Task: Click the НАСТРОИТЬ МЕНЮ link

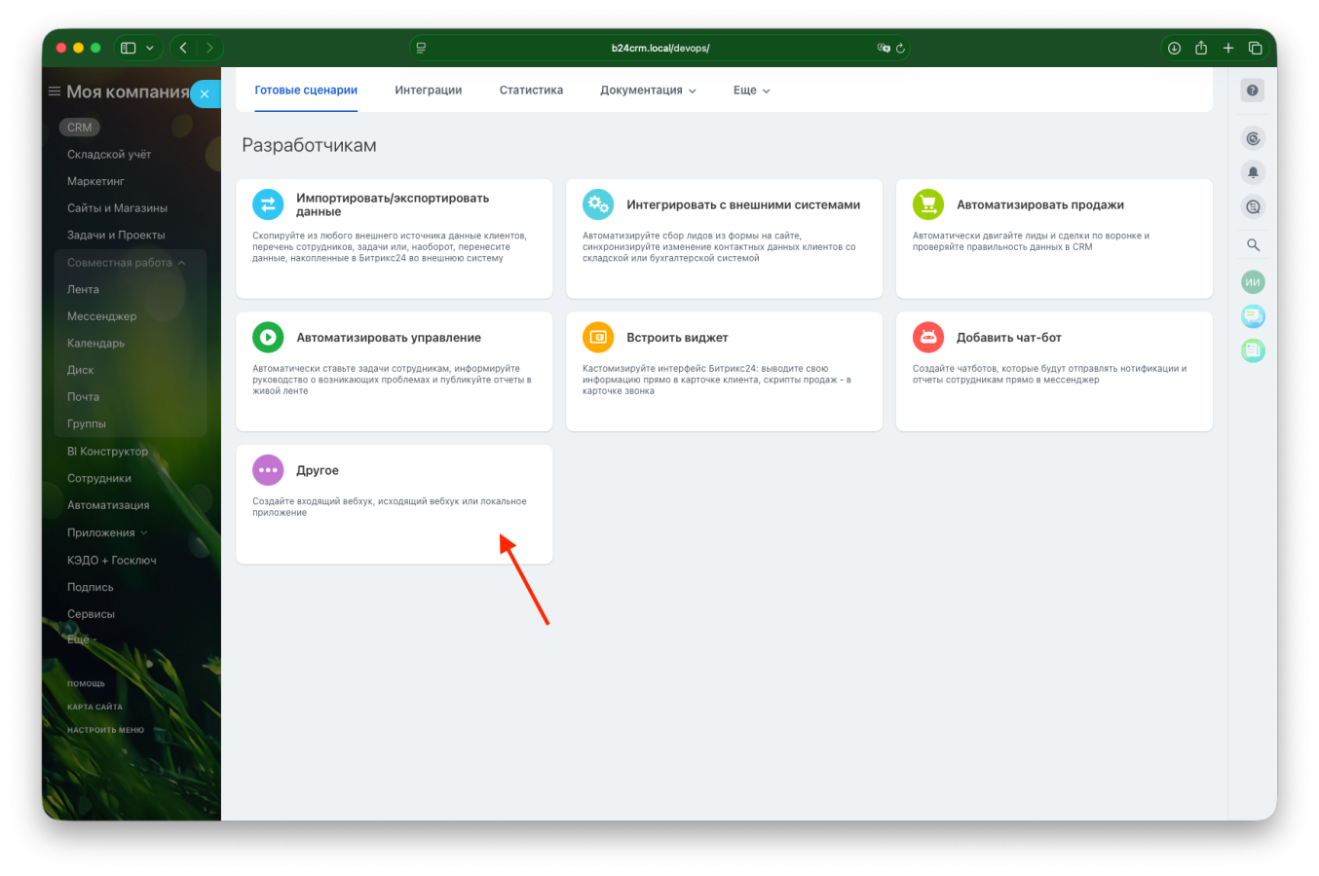Action: coord(105,730)
